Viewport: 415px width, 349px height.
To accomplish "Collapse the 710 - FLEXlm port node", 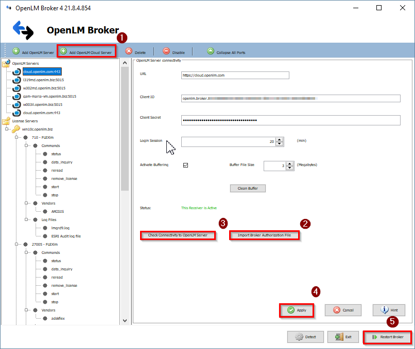I will point(17,138).
